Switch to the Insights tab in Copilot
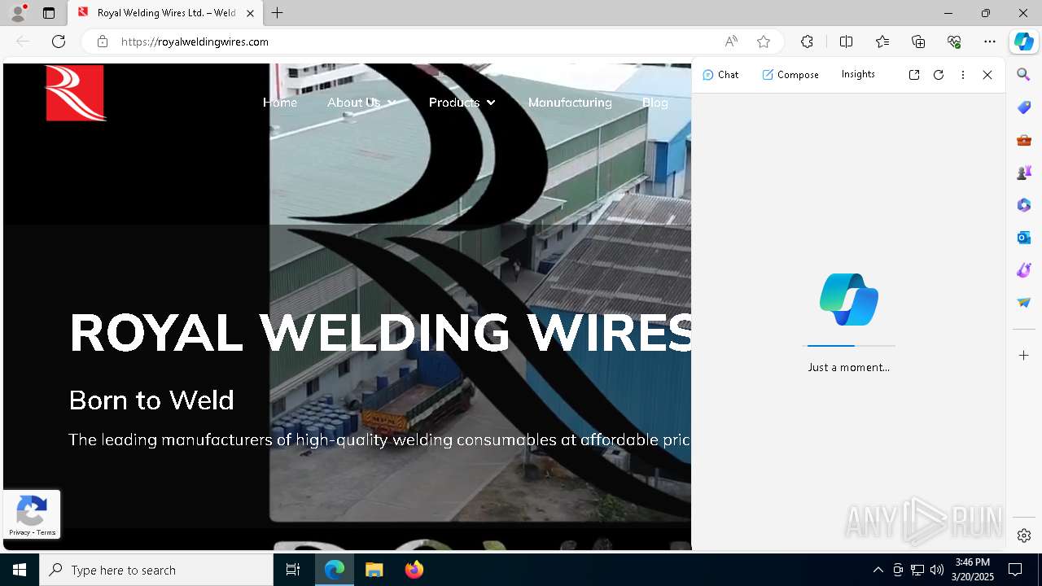Image resolution: width=1042 pixels, height=586 pixels. click(858, 74)
